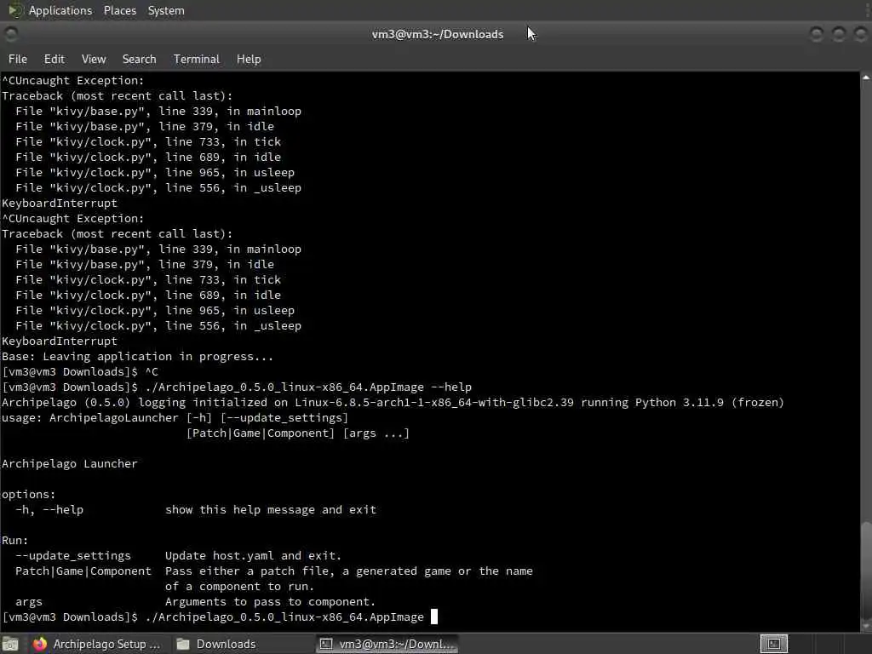
Task: Minimize the terminal window
Action: [x=817, y=34]
